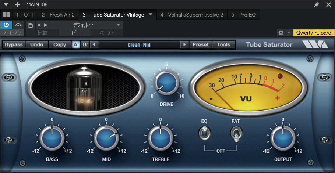
Task: Click the channel editor bars icon
Action: [x=6, y=15]
